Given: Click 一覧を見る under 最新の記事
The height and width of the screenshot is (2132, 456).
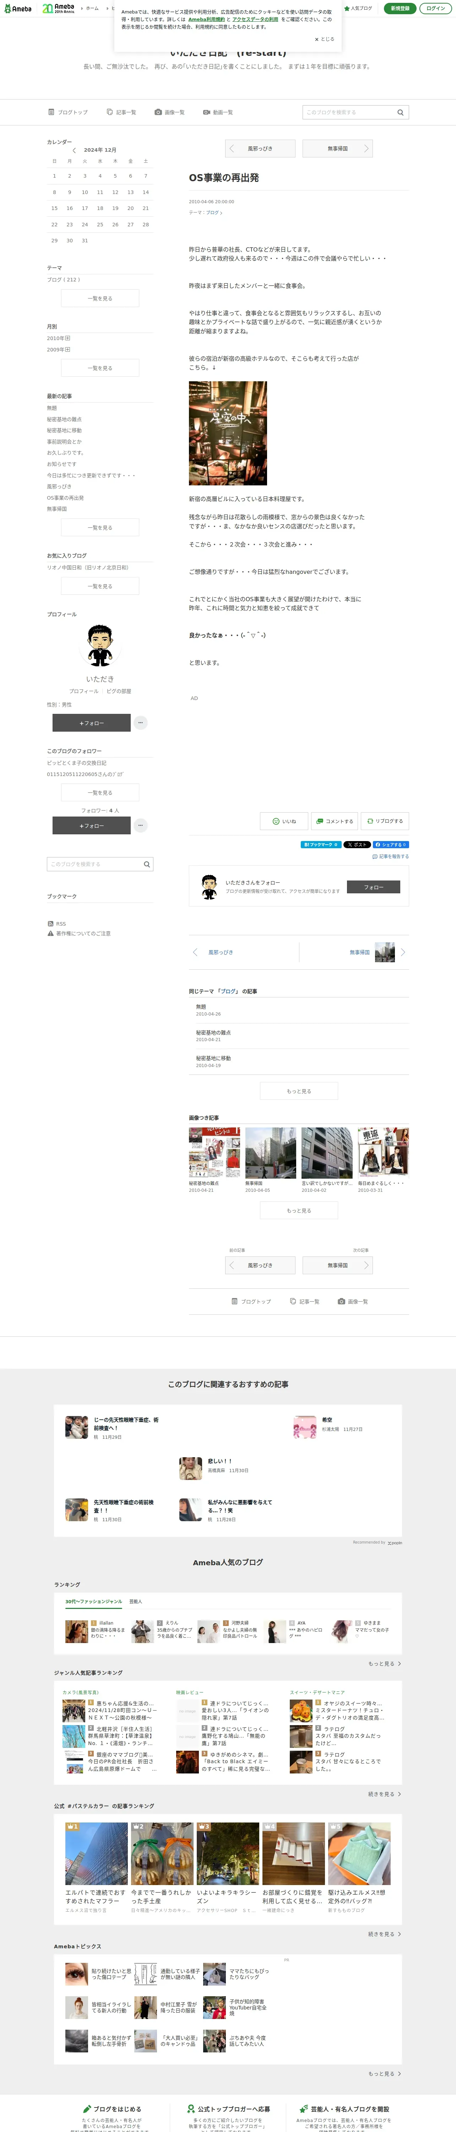Looking at the screenshot, I should point(100,527).
